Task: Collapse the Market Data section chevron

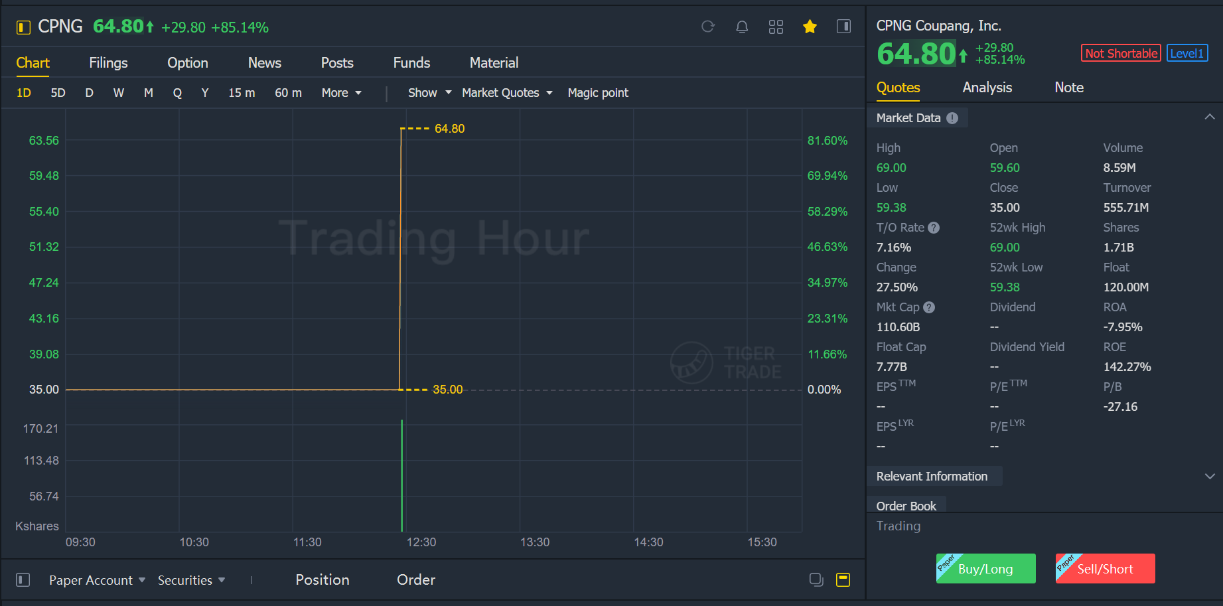Action: pos(1210,117)
